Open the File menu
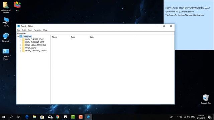The height and width of the screenshot is (120, 214). pos(19,30)
